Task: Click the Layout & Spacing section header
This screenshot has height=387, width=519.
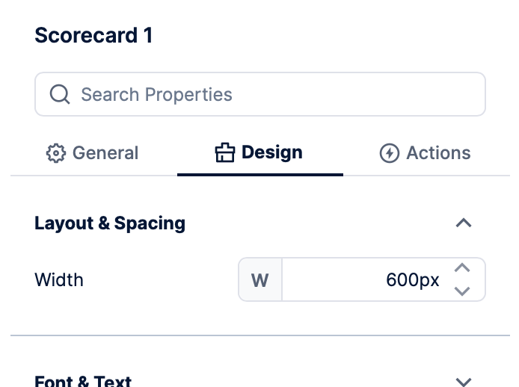Action: coord(110,223)
